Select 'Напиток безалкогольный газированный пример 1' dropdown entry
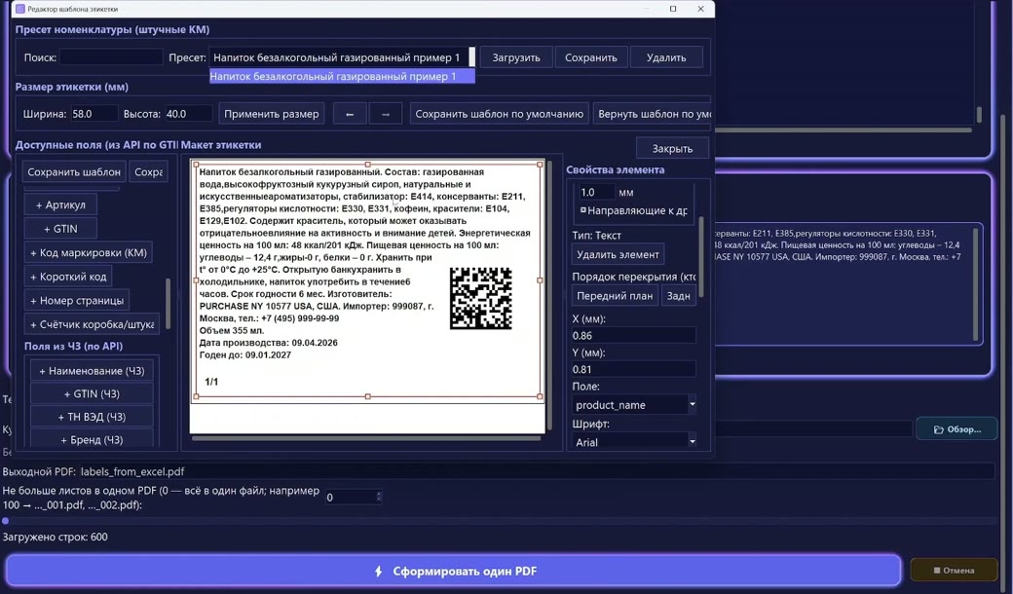The image size is (1013, 594). click(342, 76)
